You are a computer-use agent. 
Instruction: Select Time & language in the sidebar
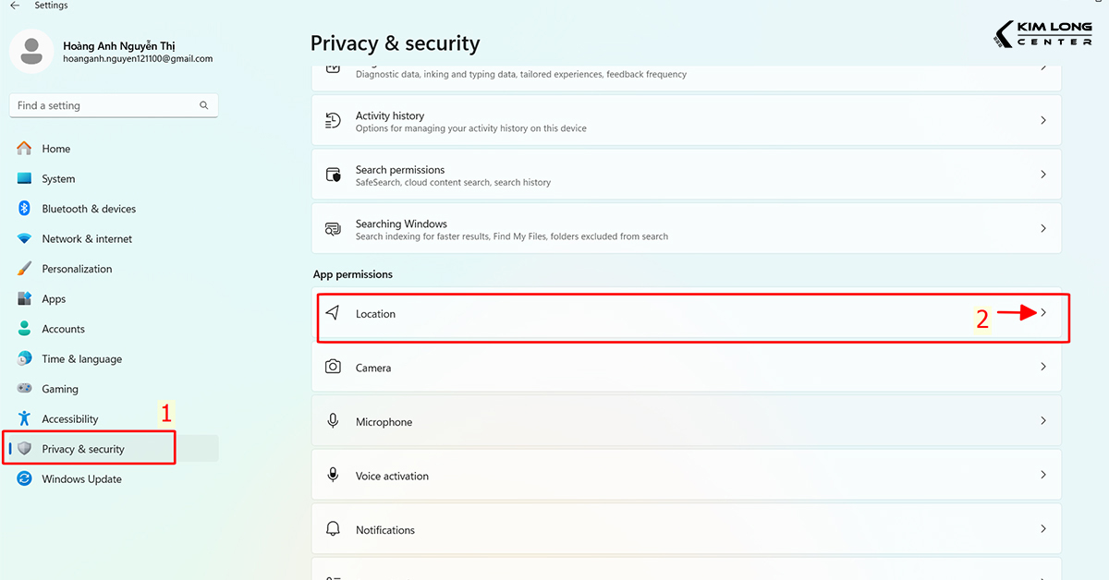pyautogui.click(x=81, y=359)
